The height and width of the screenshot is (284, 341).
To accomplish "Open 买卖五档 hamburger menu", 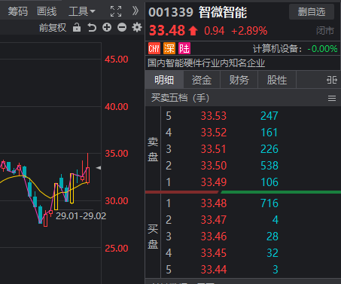I will 332,98.
